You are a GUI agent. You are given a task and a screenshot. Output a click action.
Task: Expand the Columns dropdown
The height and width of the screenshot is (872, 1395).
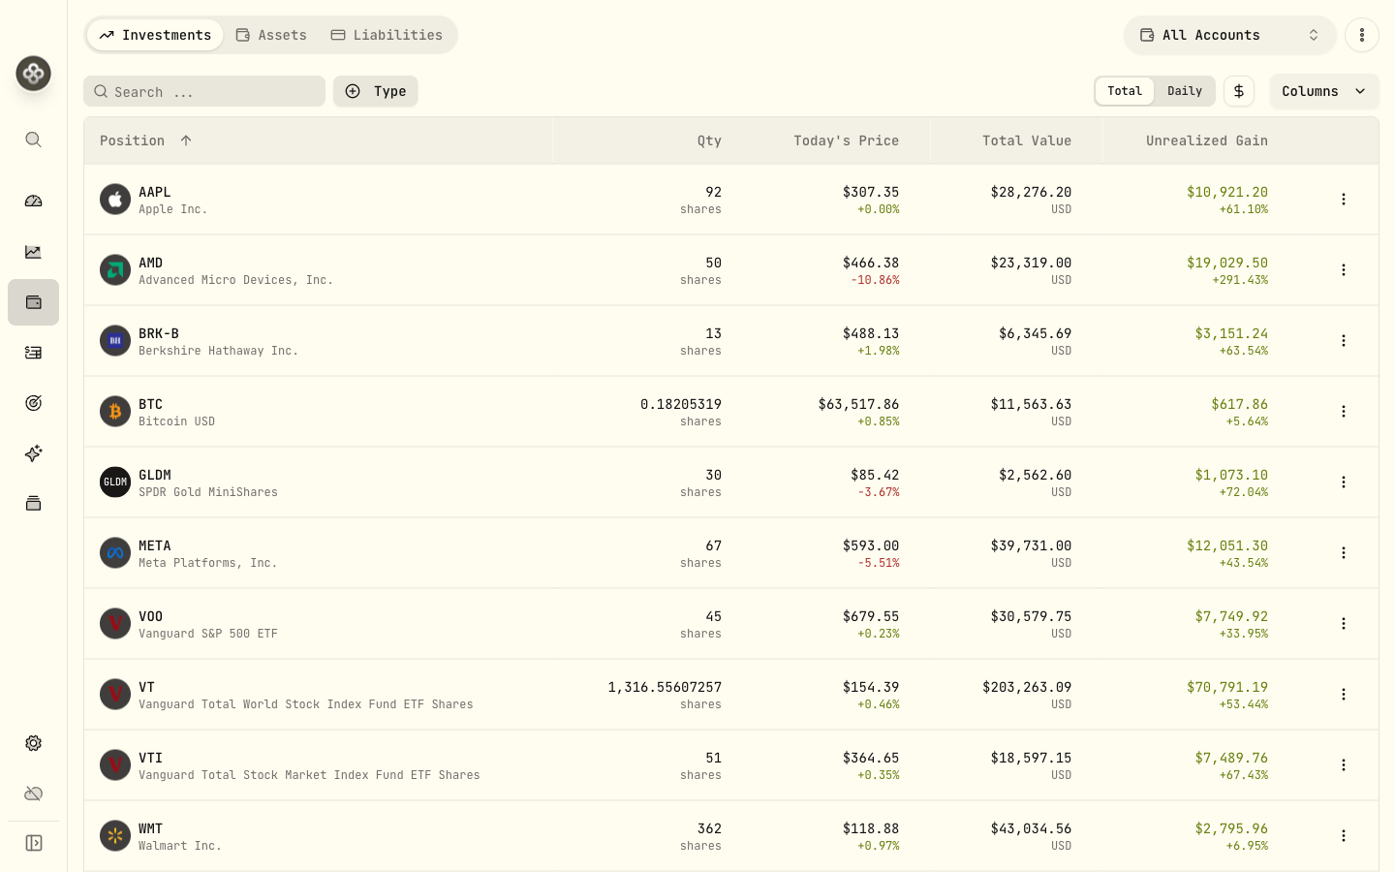coord(1324,91)
